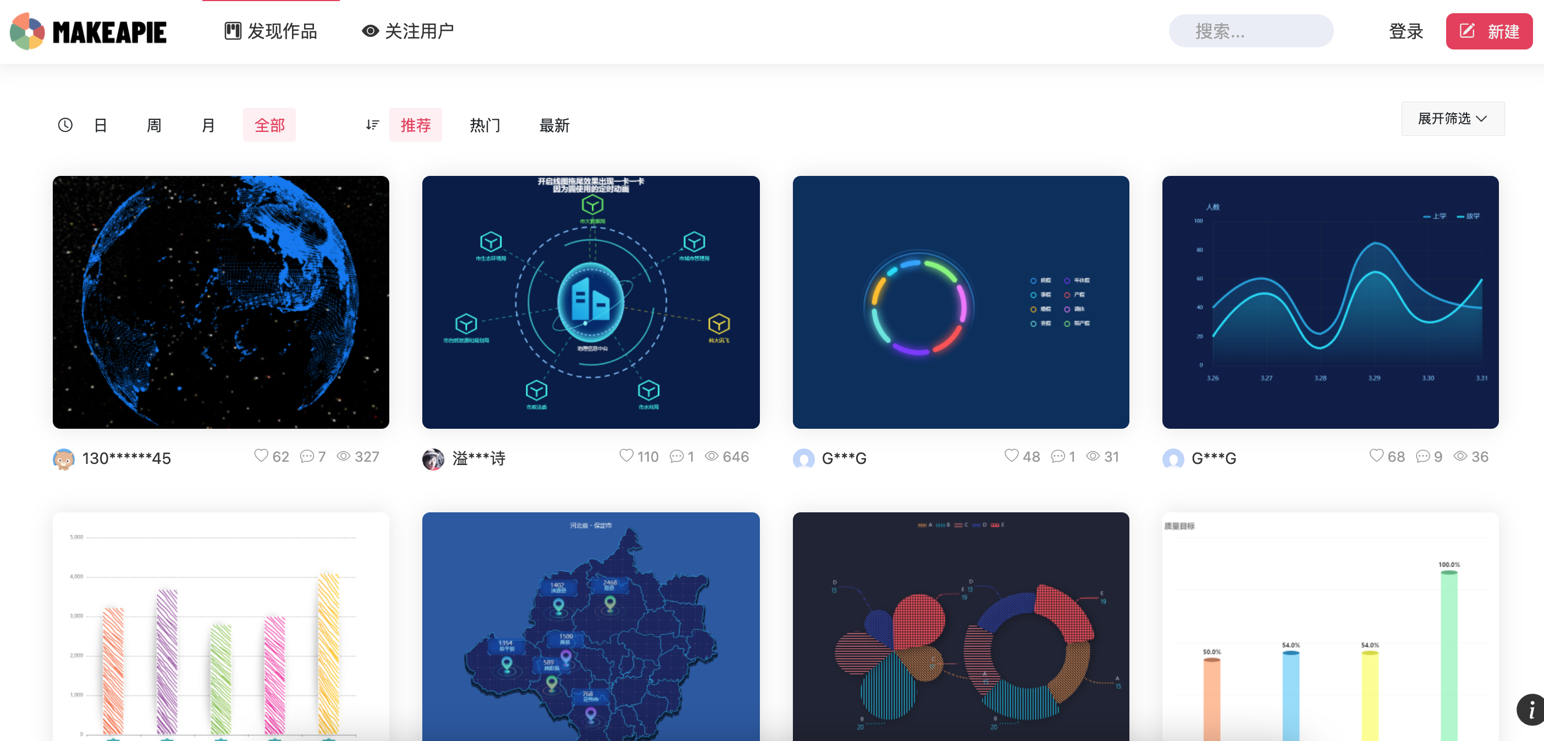Click 溢***诗's user avatar
Viewport: 1544px width, 741px height.
pos(433,459)
